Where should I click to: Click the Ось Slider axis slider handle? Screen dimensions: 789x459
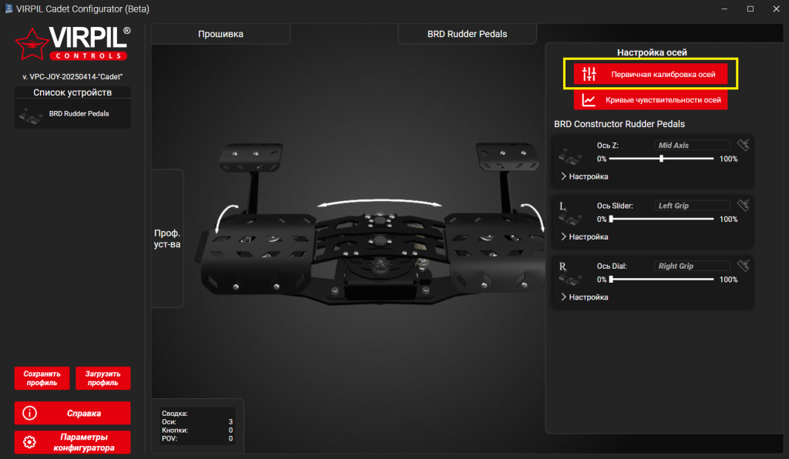point(611,219)
